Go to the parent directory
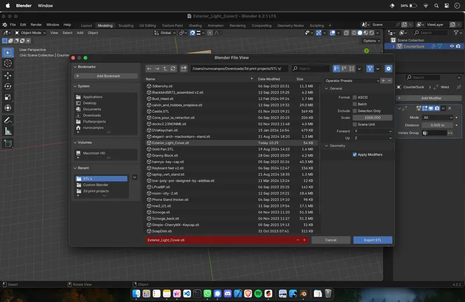The height and width of the screenshot is (302, 465). click(x=165, y=69)
